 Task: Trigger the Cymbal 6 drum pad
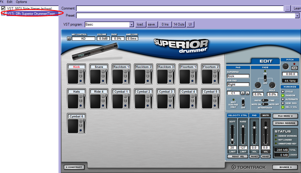(x=73, y=126)
